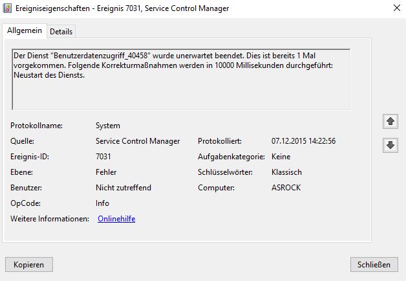Click the Ebene value Fehler
Viewport: 406px width, 281px height.
click(105, 172)
